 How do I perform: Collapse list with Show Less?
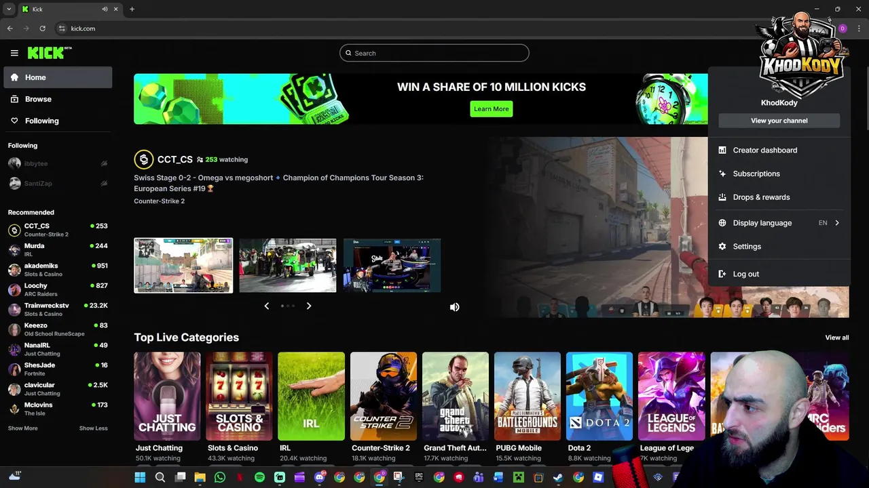(93, 428)
